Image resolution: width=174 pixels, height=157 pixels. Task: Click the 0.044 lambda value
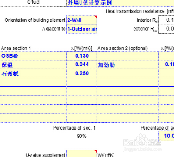pyautogui.click(x=82, y=65)
